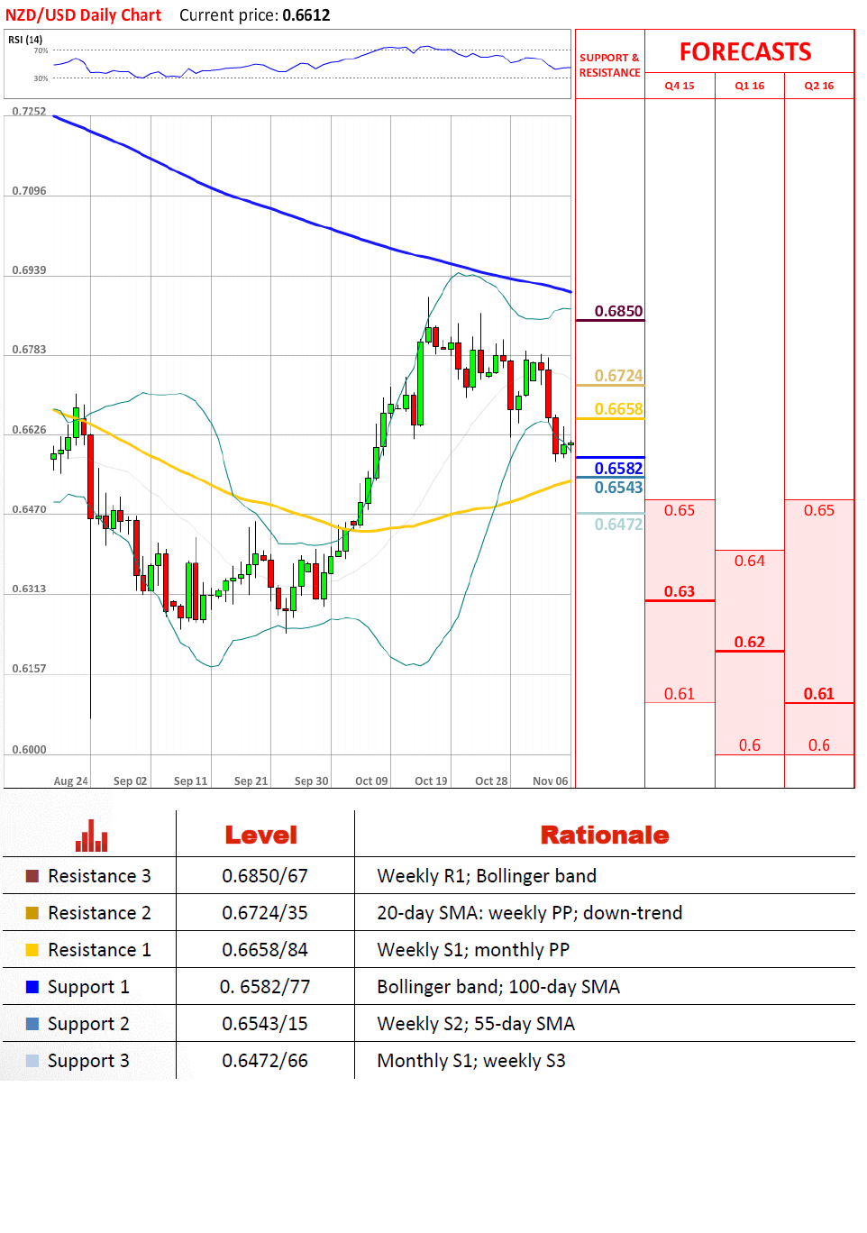The image size is (867, 1233).
Task: Click the 0.61 value in Q4 15 column
Action: click(680, 693)
